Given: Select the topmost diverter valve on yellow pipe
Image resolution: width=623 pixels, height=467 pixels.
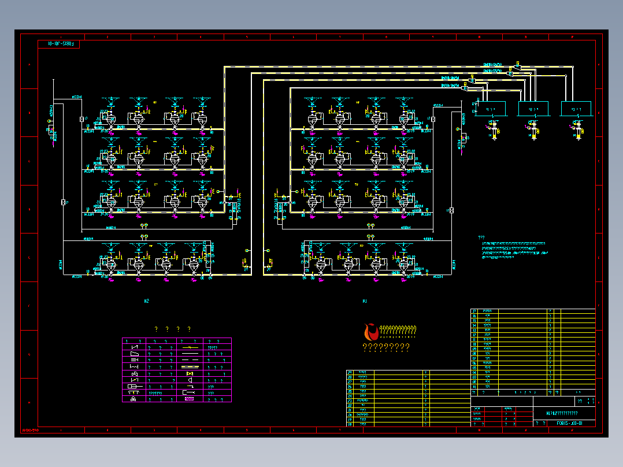Looking at the screenshot, I should (518, 66).
